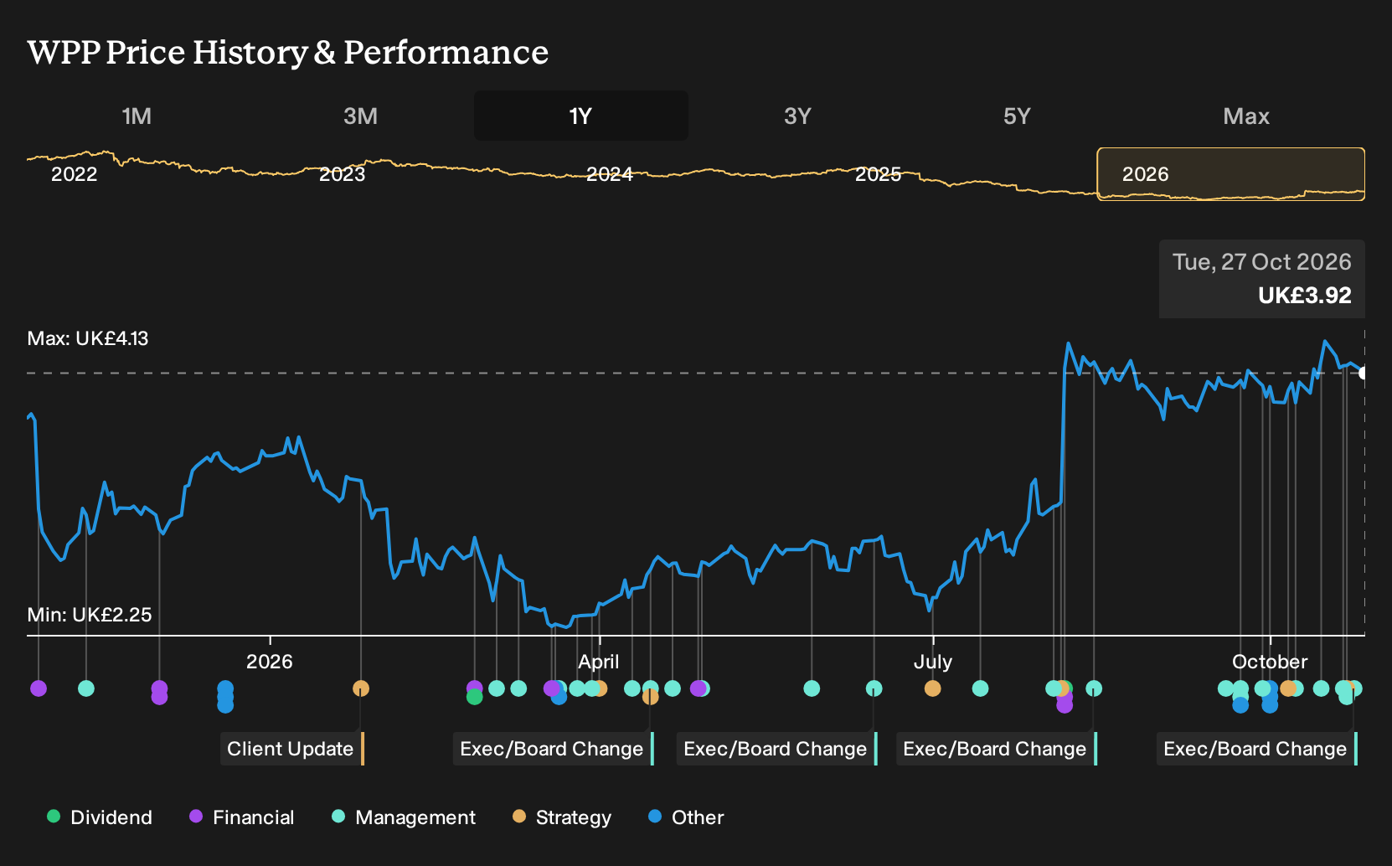Select highlighted 2026 window in overview strip
This screenshot has height=866, width=1392.
(1231, 174)
